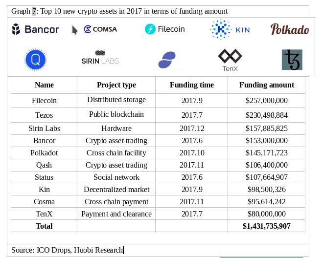Image resolution: width=323 pixels, height=258 pixels.
Task: Click the Source: ICO Drops text line
Action: coord(68,250)
